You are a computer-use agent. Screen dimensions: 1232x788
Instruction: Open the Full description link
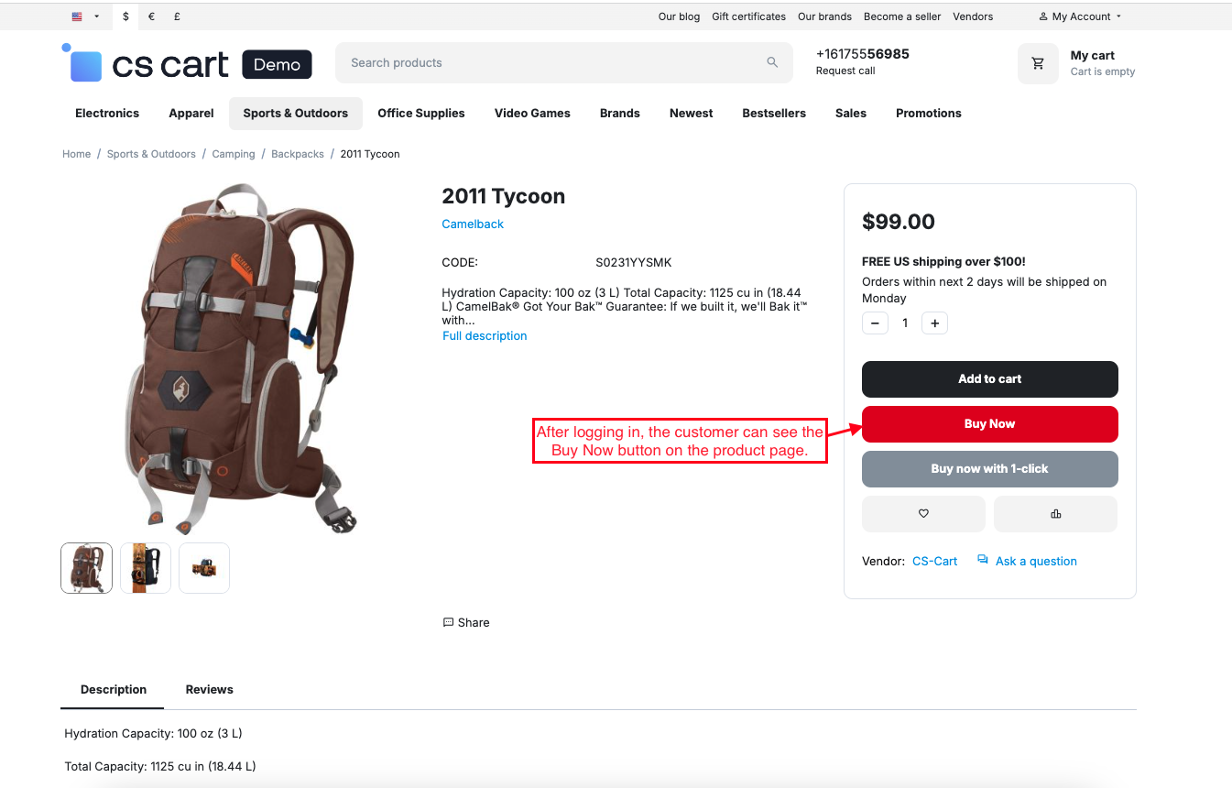[485, 336]
